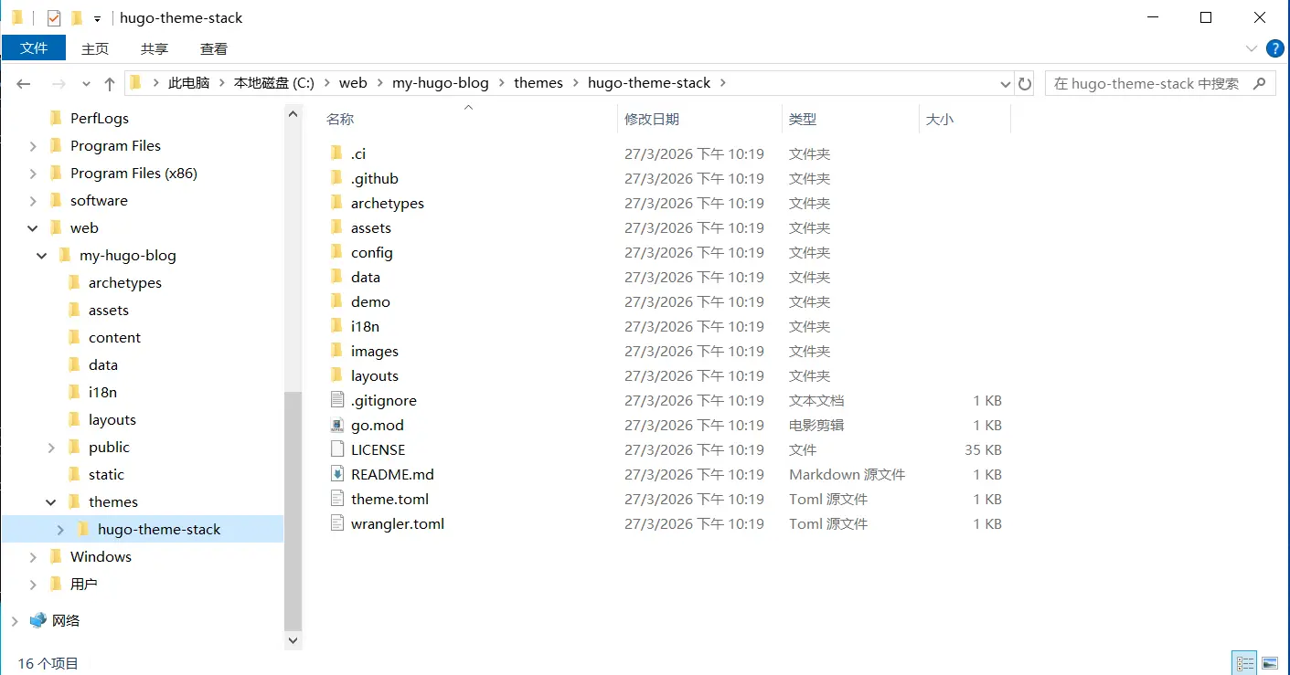
Task: Switch to the 共享 tab
Action: click(x=155, y=48)
